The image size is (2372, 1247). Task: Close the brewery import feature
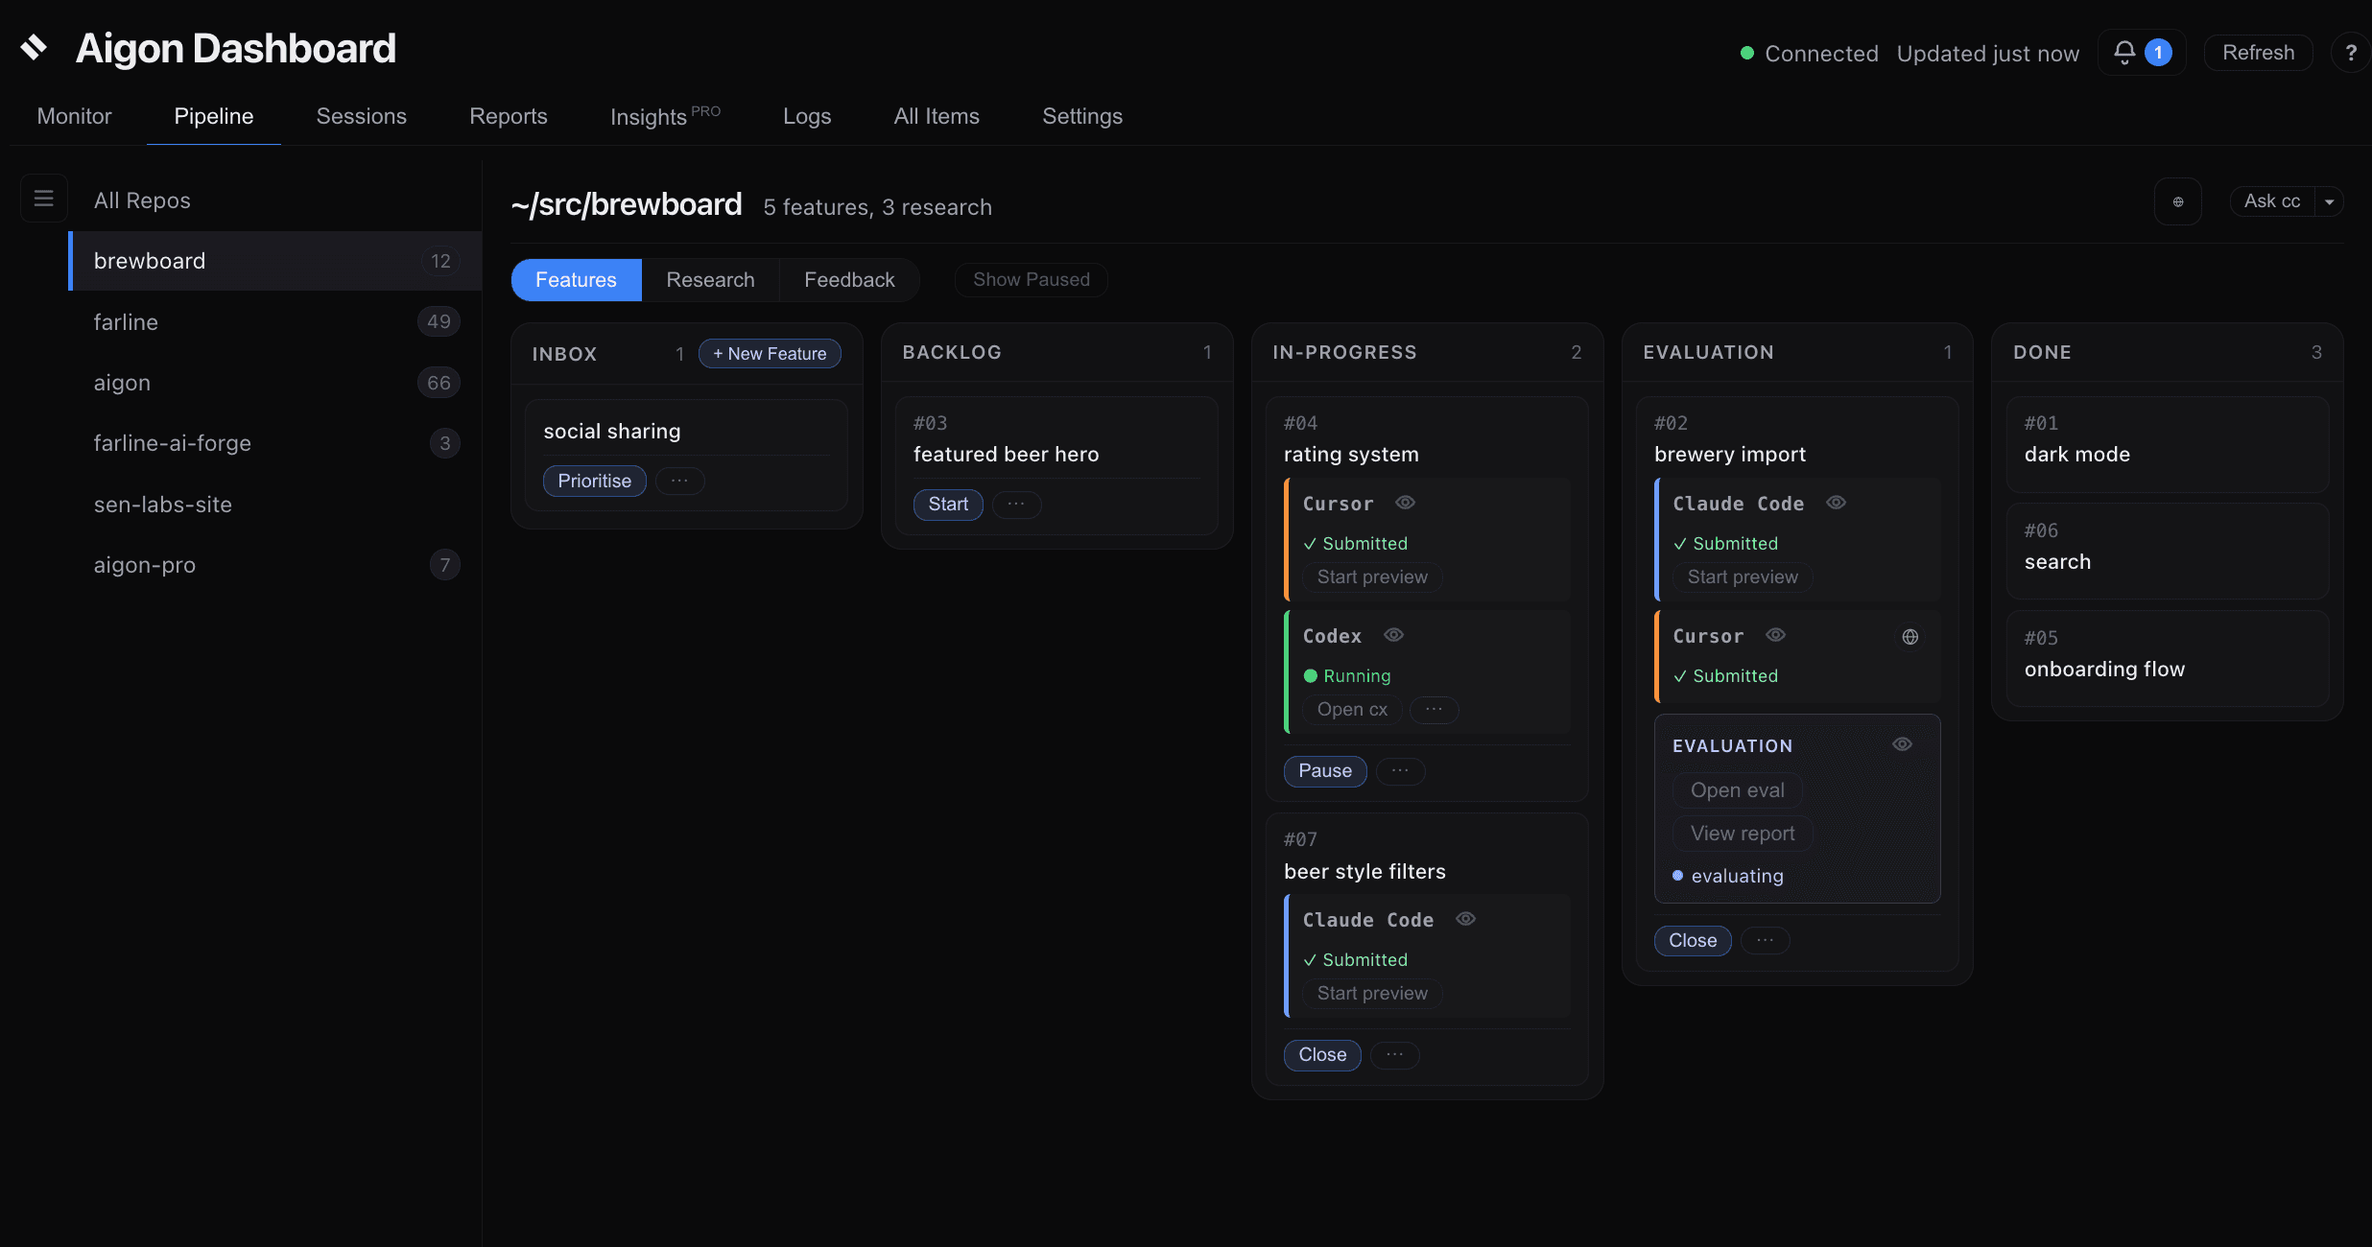[1693, 941]
